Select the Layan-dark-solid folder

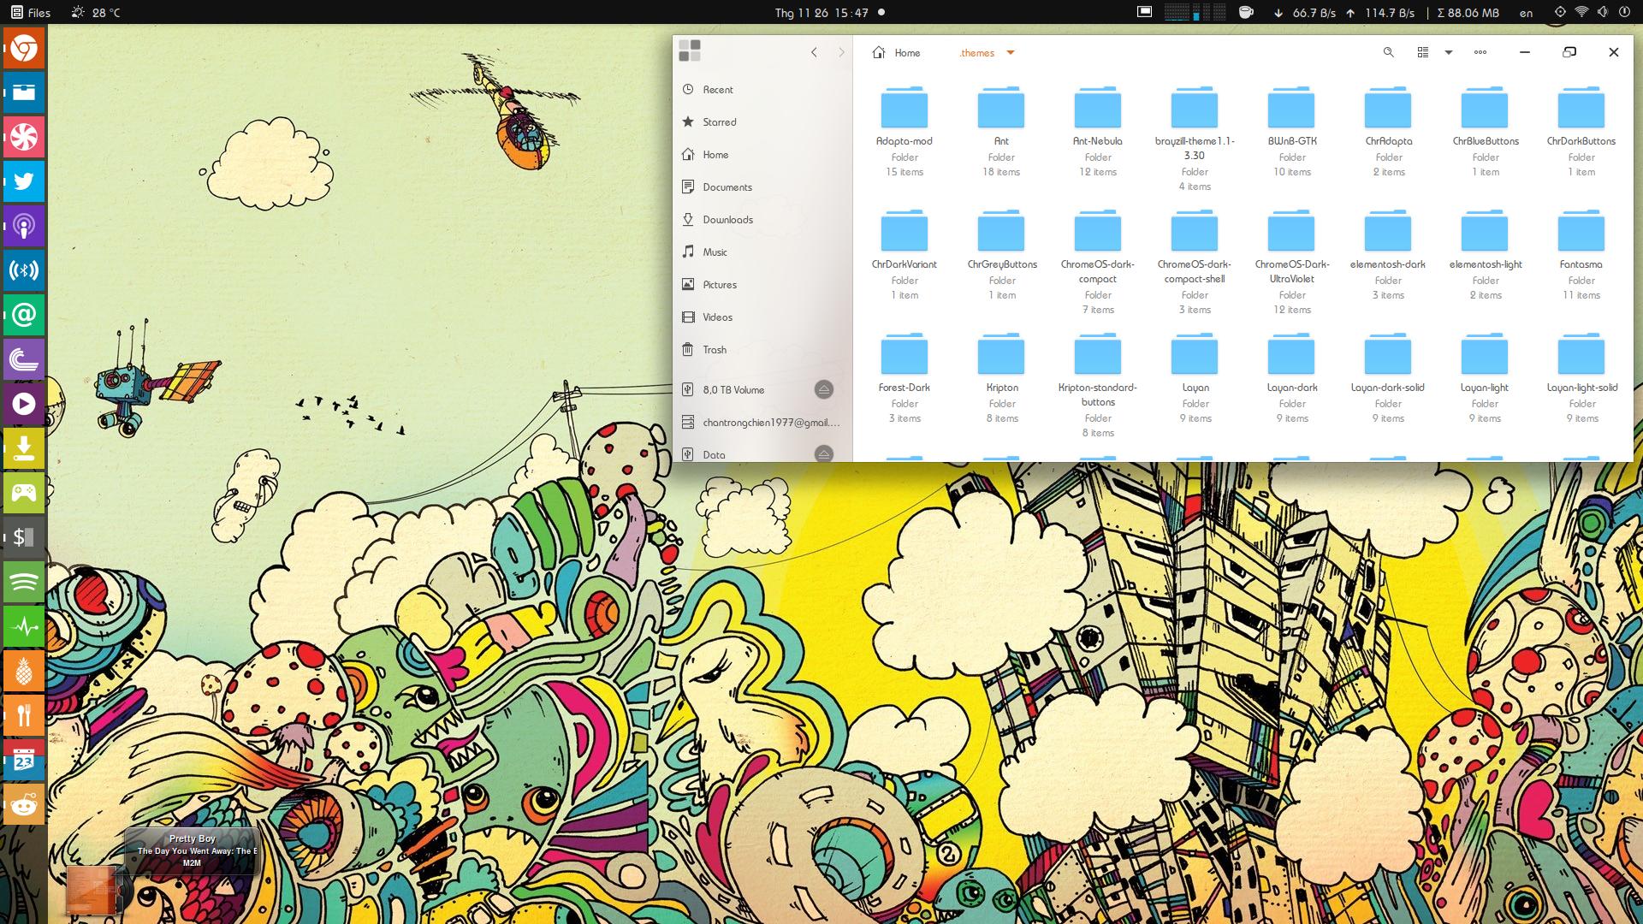[1388, 377]
